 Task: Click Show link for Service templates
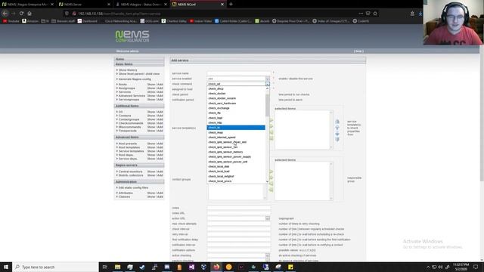coord(150,151)
